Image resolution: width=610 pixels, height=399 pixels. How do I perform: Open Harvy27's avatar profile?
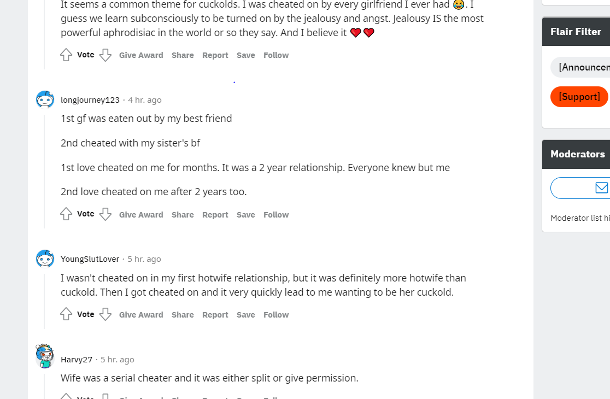coord(45,355)
